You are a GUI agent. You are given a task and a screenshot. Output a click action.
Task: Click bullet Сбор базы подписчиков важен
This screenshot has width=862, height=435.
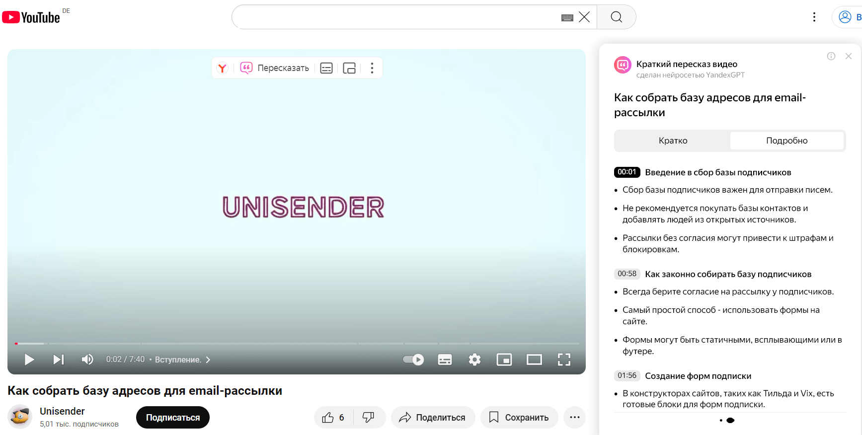[x=727, y=190]
